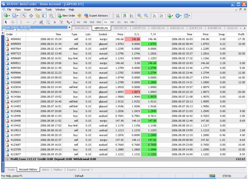
Task: Switch chart to bar chart icon
Action: coord(118,16)
